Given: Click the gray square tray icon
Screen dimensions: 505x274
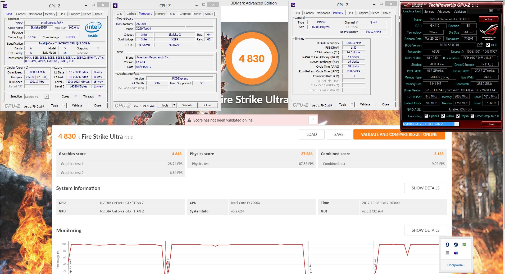Looking at the screenshot, I should click(x=447, y=253).
